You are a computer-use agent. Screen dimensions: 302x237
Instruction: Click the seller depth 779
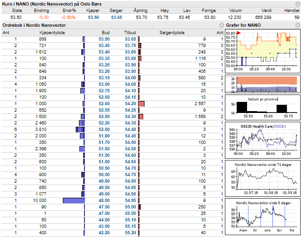[x=202, y=46]
